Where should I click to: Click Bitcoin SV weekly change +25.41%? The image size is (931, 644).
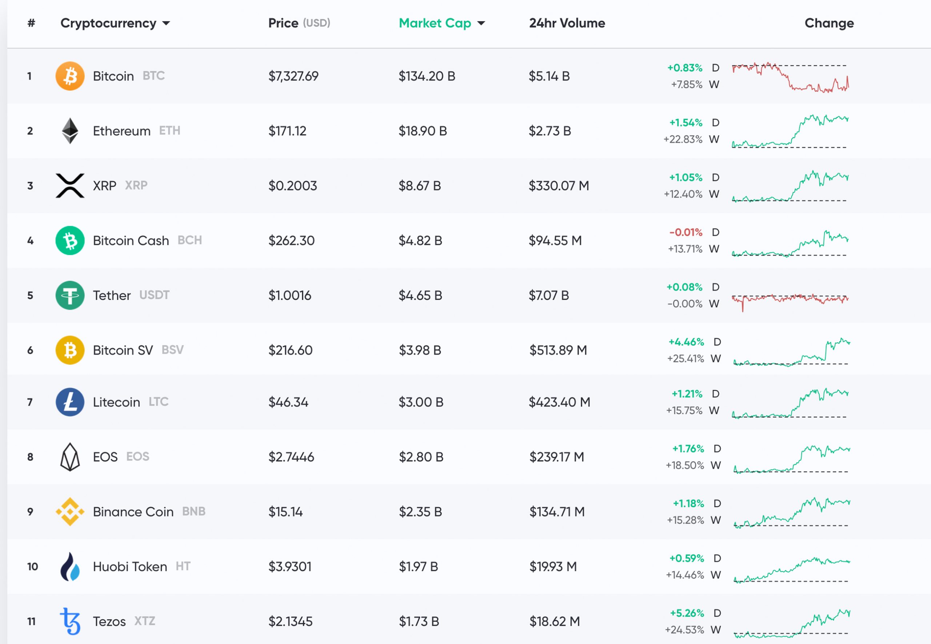[686, 358]
